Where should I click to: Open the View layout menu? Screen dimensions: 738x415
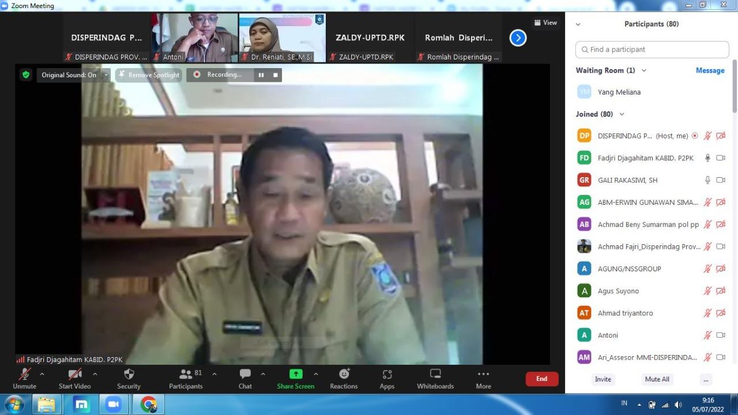(x=545, y=23)
